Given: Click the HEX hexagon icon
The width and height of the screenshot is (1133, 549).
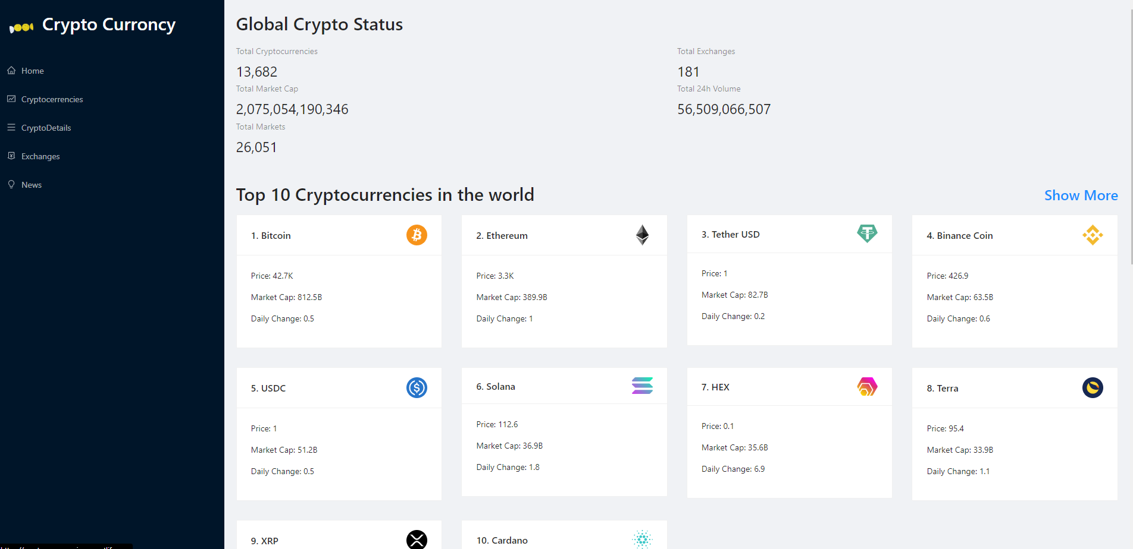Looking at the screenshot, I should (867, 387).
